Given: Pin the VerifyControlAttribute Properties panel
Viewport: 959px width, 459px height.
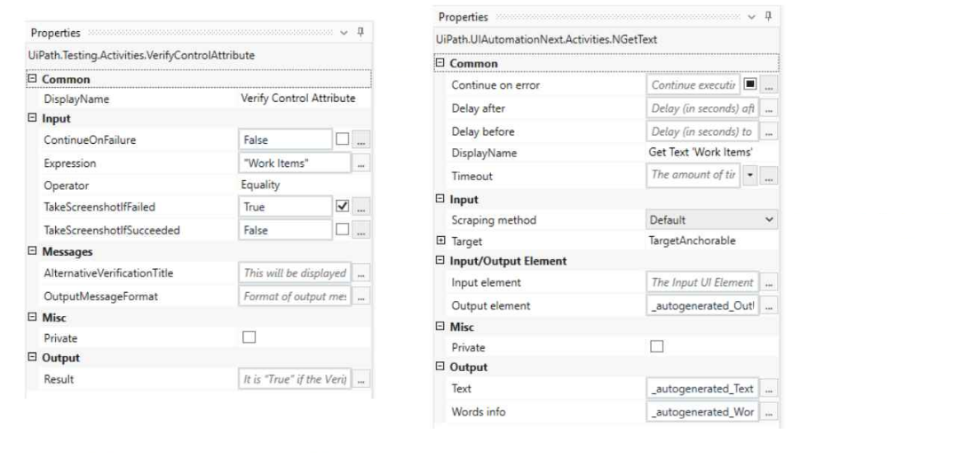Looking at the screenshot, I should [361, 32].
